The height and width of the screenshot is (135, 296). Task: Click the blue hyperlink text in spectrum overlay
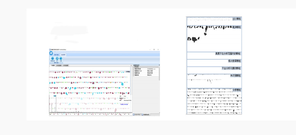[124, 104]
